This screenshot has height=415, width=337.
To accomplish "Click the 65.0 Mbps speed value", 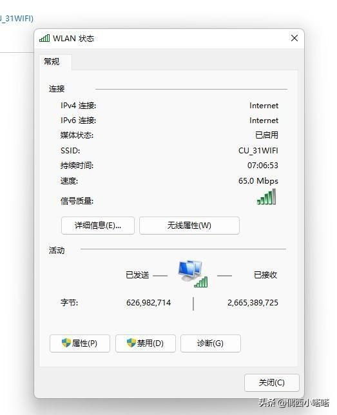I will tap(258, 181).
